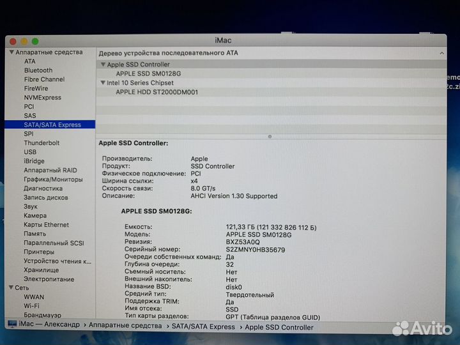Click the APPLE SSD SM0128G: detail heading

[157, 211]
